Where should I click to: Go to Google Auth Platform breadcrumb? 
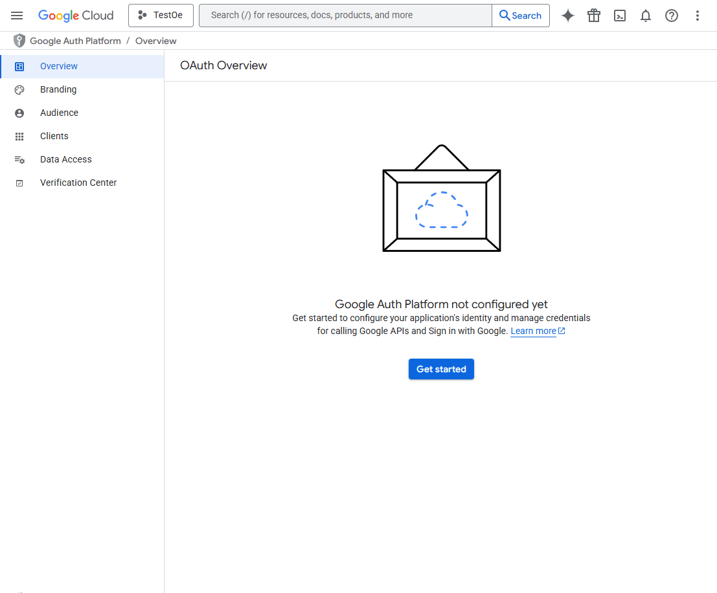75,41
